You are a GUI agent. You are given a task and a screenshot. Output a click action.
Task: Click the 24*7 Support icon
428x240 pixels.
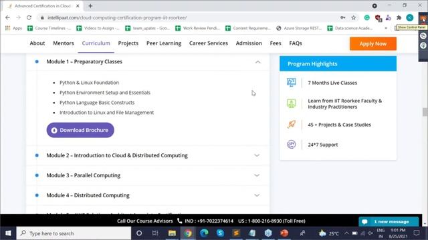(292, 144)
